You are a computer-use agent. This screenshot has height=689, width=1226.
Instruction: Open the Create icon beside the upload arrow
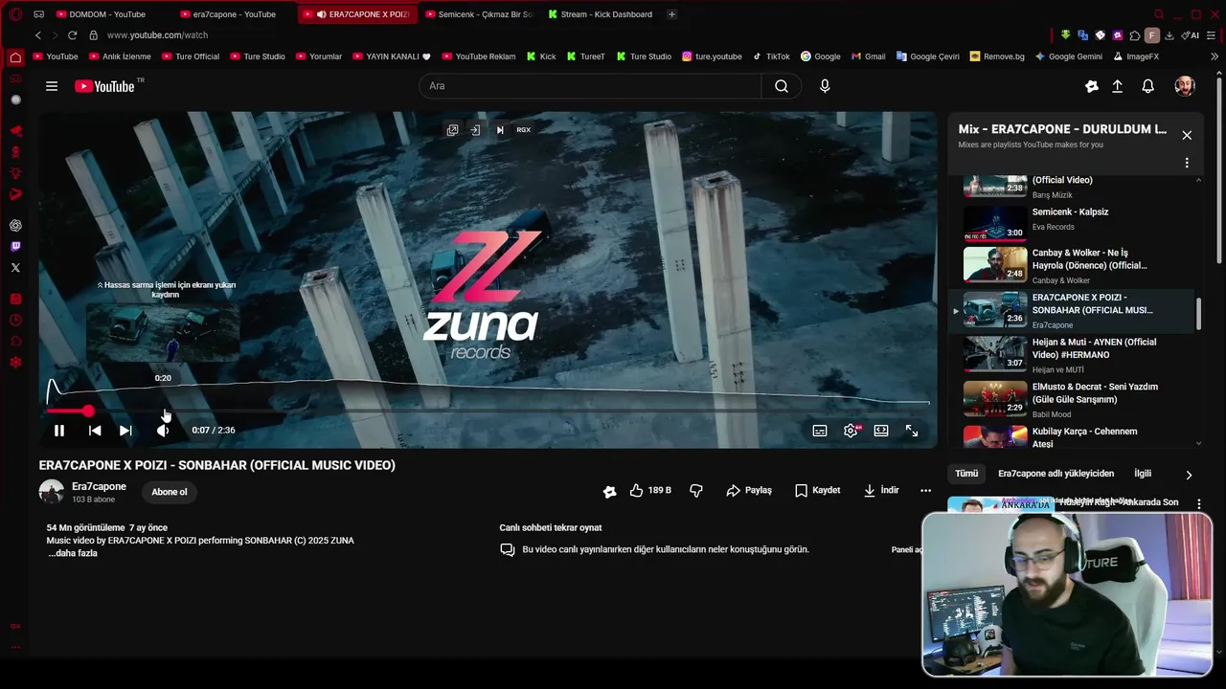click(1091, 86)
